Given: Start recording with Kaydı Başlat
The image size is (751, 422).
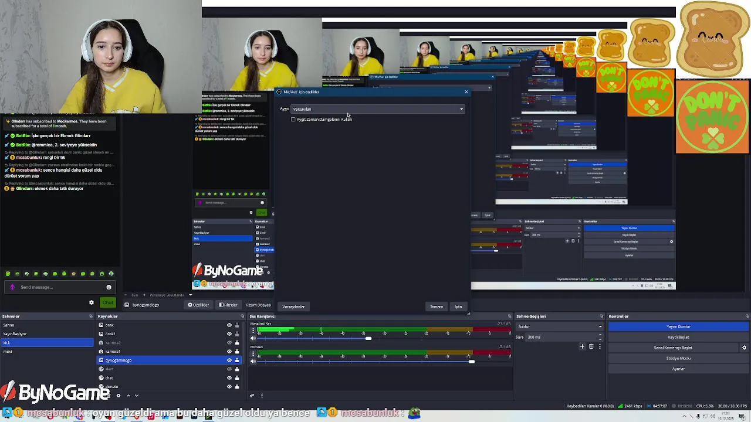Looking at the screenshot, I should tap(678, 337).
